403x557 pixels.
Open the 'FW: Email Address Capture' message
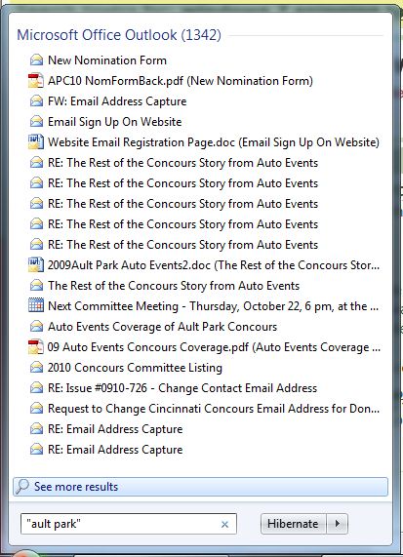[x=117, y=101]
